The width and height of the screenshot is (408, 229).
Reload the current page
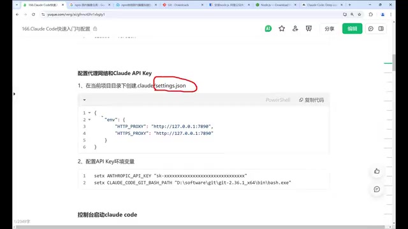[33, 15]
